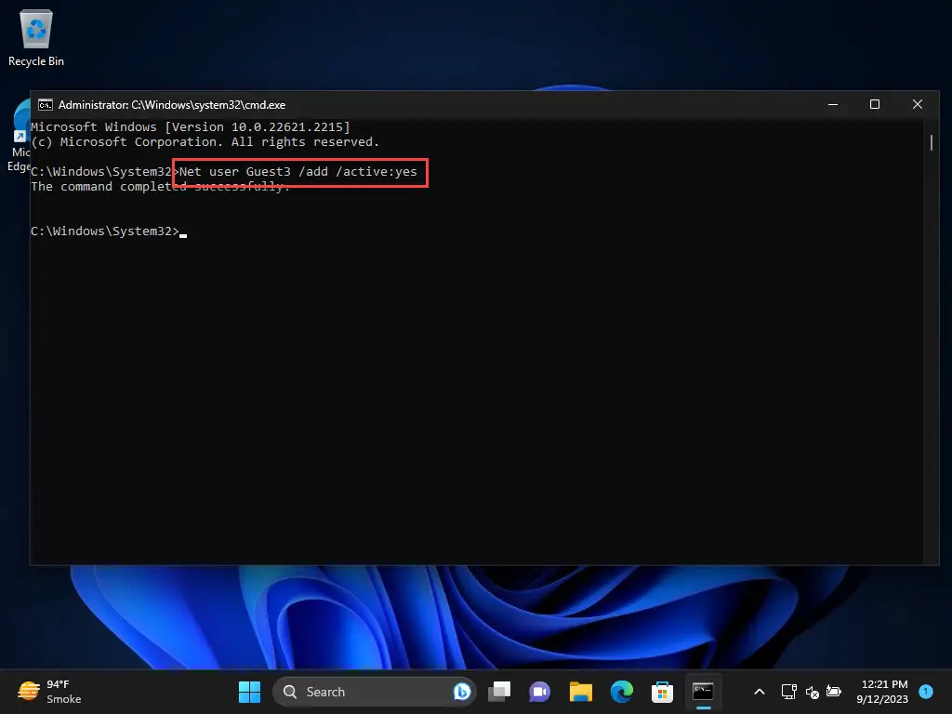Open notification center badge icon
Screen dimensions: 952x714
(926, 691)
